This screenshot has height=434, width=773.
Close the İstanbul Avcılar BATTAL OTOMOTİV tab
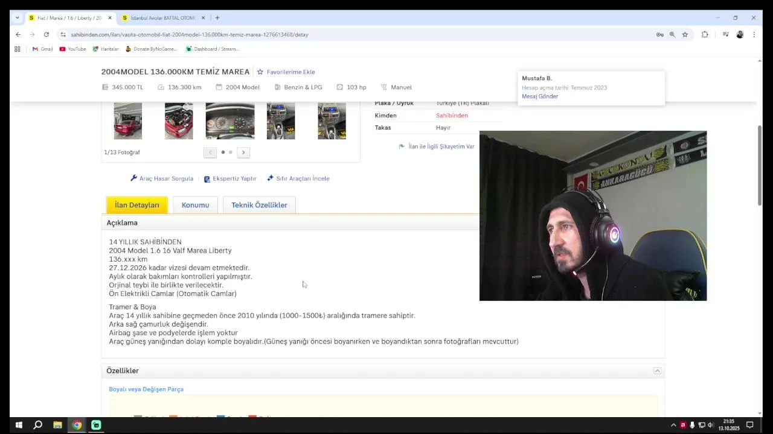click(204, 18)
